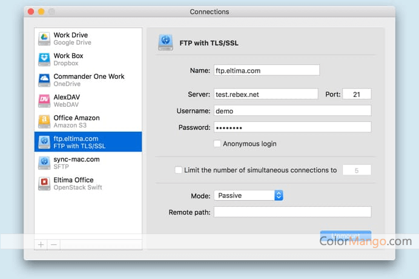This screenshot has width=419, height=279.
Task: Focus the Remote path text field
Action: [292, 212]
